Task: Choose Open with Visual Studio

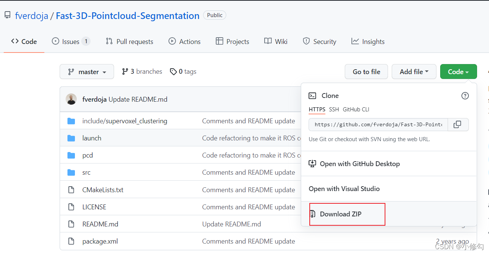Action: tap(344, 189)
